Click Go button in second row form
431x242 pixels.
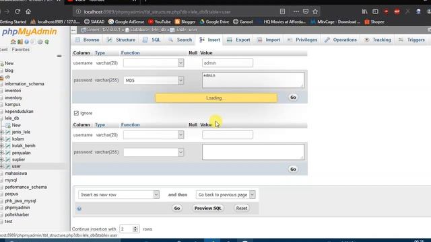coord(293,169)
